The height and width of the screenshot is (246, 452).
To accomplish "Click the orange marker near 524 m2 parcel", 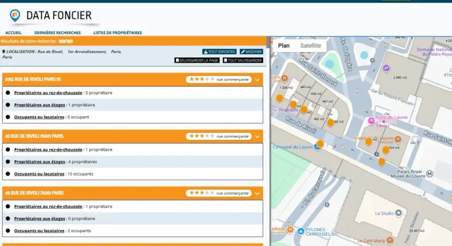I will coord(386,150).
